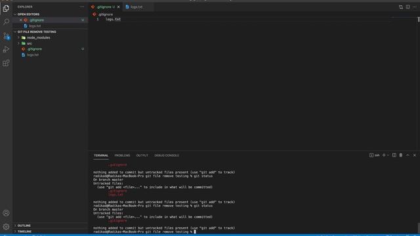Collapse the Git File Remove Testing folder section
Viewport: 420px width, 236px height.
click(50, 32)
